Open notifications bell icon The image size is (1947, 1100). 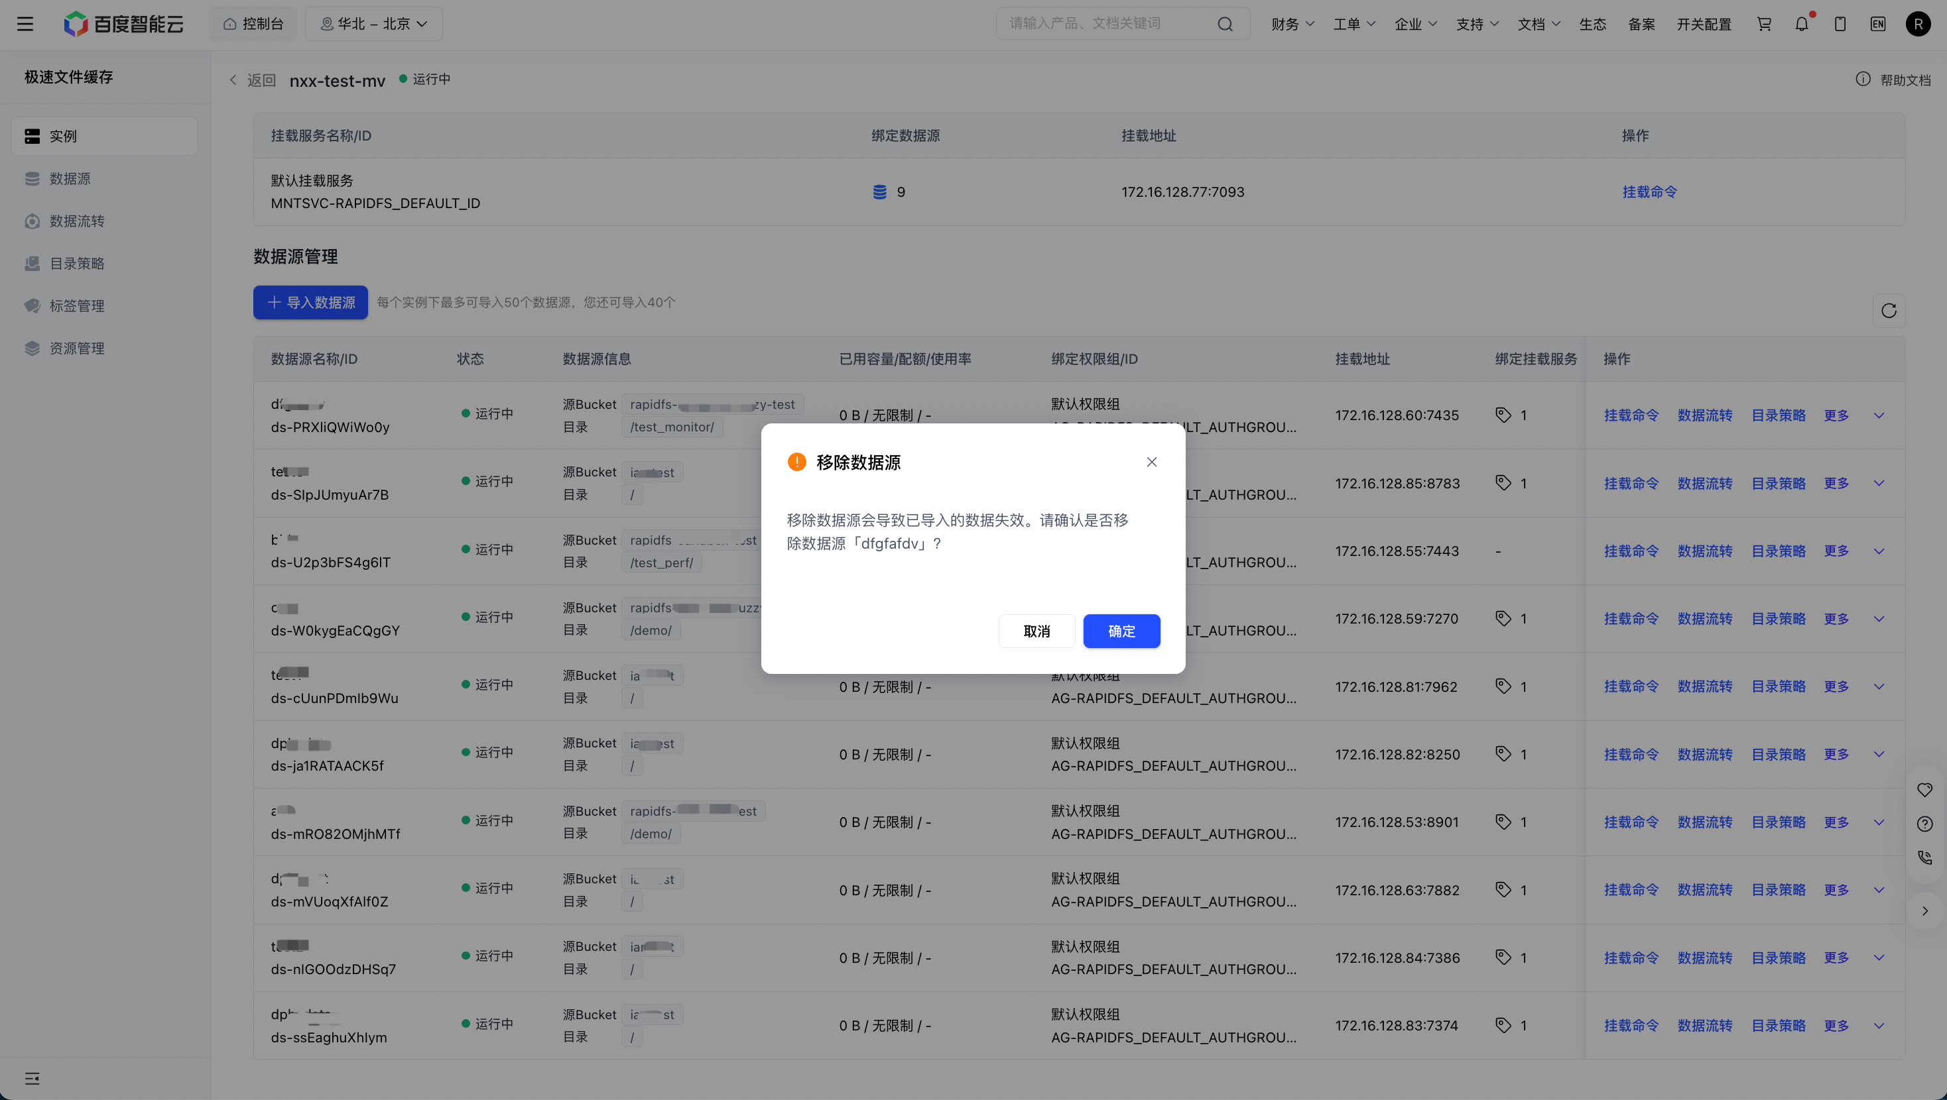[1802, 24]
